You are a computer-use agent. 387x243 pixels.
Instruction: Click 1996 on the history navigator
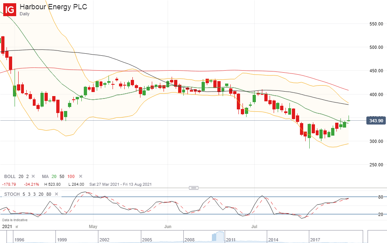19,240
